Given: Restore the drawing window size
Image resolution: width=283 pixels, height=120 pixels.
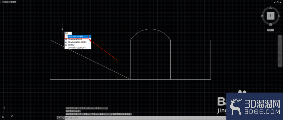Looking at the screenshot, I should [278, 2].
